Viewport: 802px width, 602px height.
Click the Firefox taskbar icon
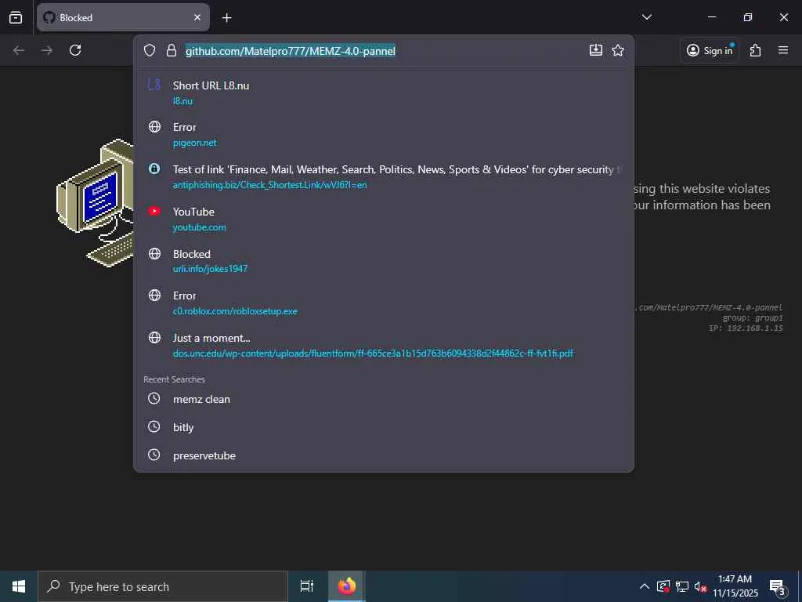(x=346, y=586)
